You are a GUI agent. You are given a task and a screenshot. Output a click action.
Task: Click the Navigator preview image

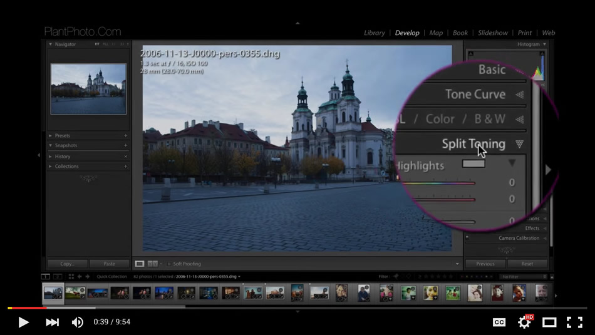(88, 89)
